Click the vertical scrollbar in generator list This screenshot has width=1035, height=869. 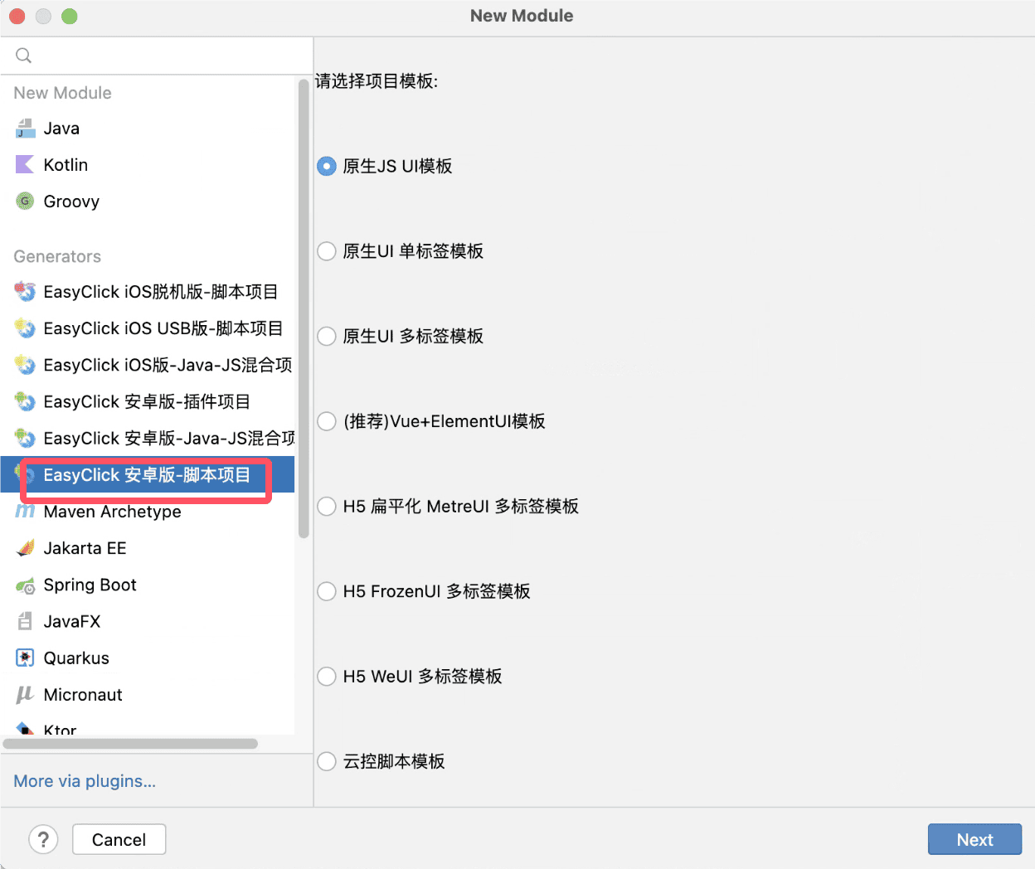coord(304,307)
